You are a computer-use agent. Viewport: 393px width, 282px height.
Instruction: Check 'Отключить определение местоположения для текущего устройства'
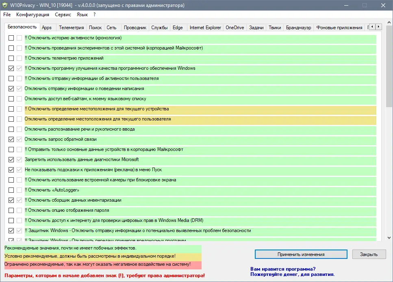tap(11, 109)
